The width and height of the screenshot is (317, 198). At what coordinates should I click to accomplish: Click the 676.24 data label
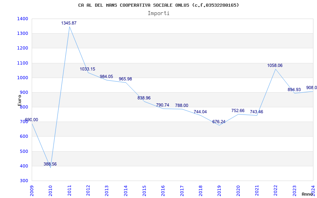[x=219, y=122]
